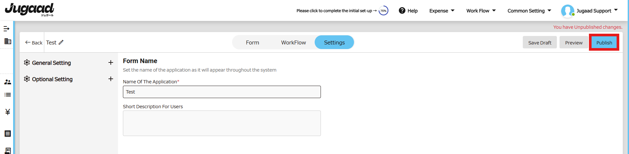629x154 pixels.
Task: Edit form title with pencil icon next to Test
Action: 61,43
